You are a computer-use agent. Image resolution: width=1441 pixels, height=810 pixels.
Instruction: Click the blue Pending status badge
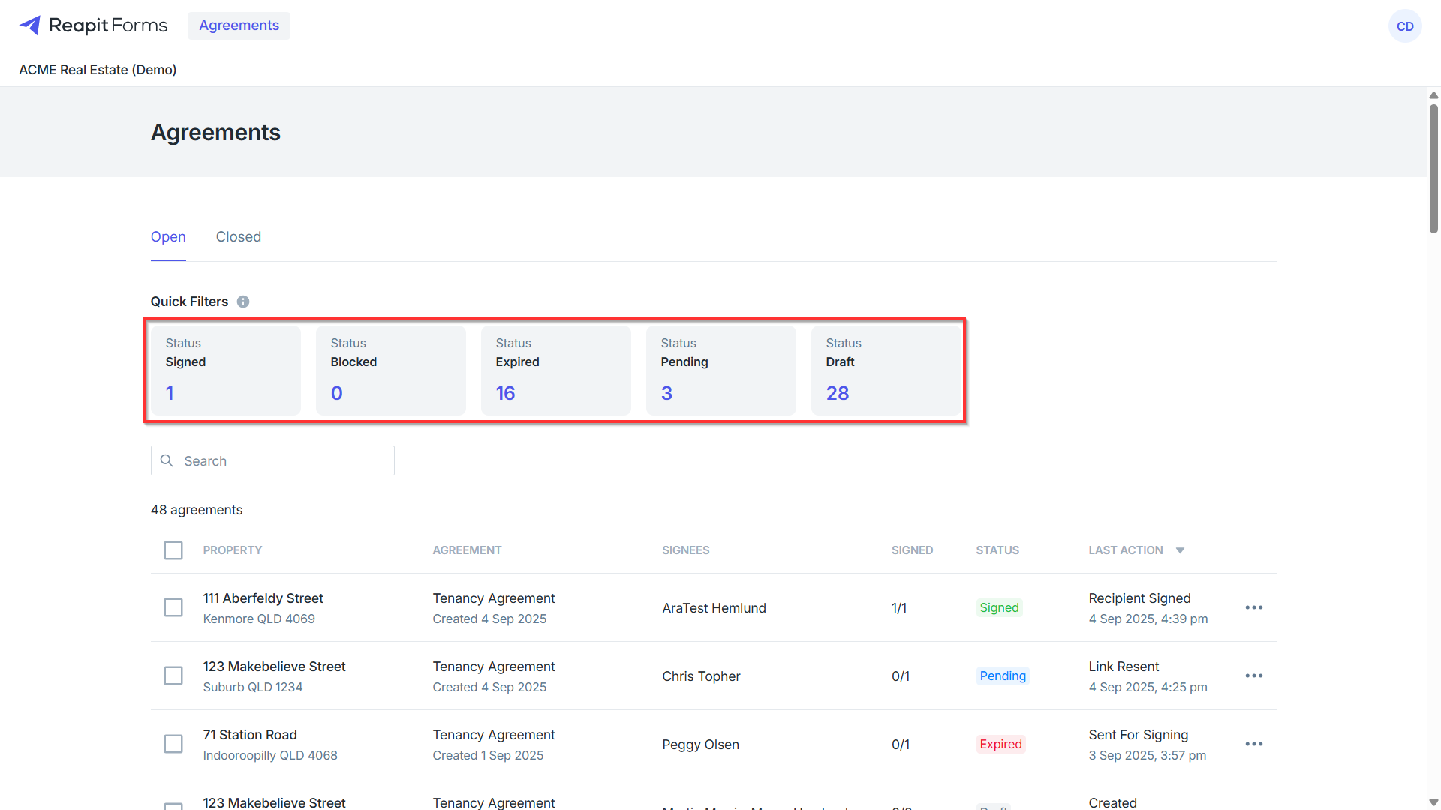pyautogui.click(x=1003, y=676)
